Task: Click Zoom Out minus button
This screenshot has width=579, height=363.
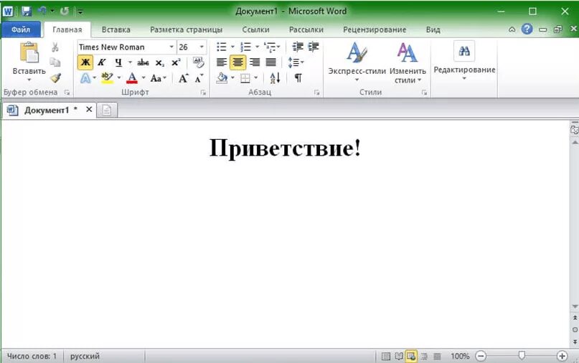Action: (x=481, y=356)
